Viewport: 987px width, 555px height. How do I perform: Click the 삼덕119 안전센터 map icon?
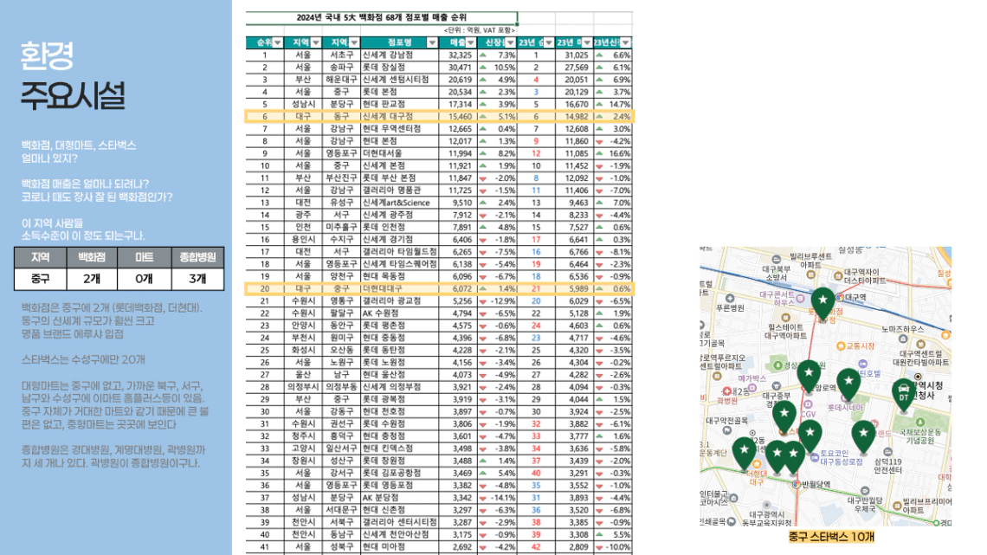pyautogui.click(x=887, y=452)
